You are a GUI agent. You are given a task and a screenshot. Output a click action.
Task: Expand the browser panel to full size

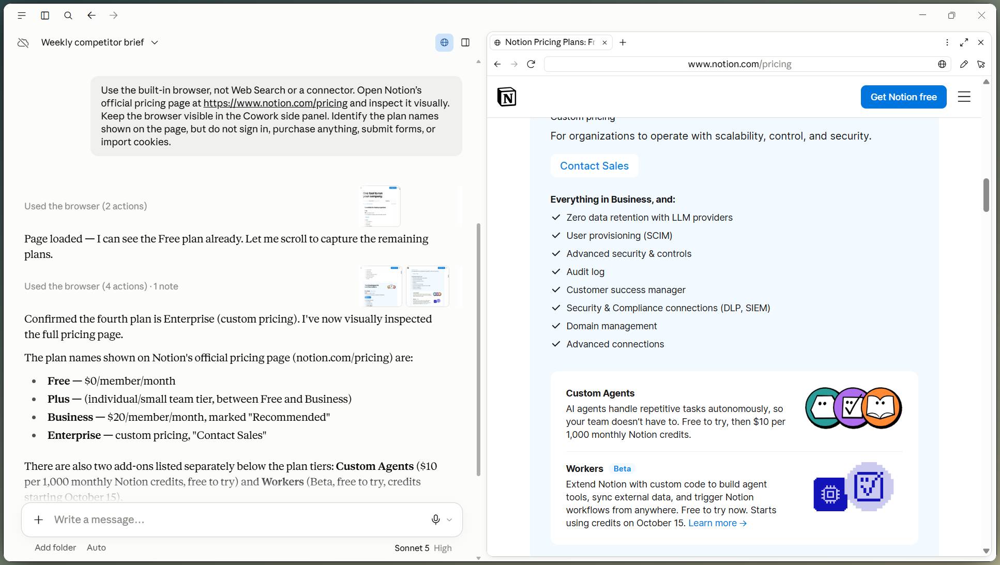964,42
